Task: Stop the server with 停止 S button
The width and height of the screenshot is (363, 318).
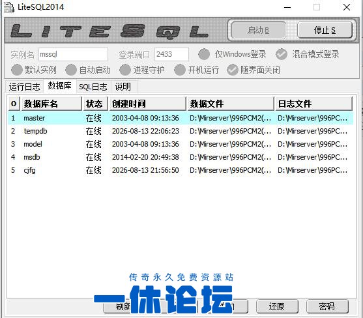Action: click(325, 30)
